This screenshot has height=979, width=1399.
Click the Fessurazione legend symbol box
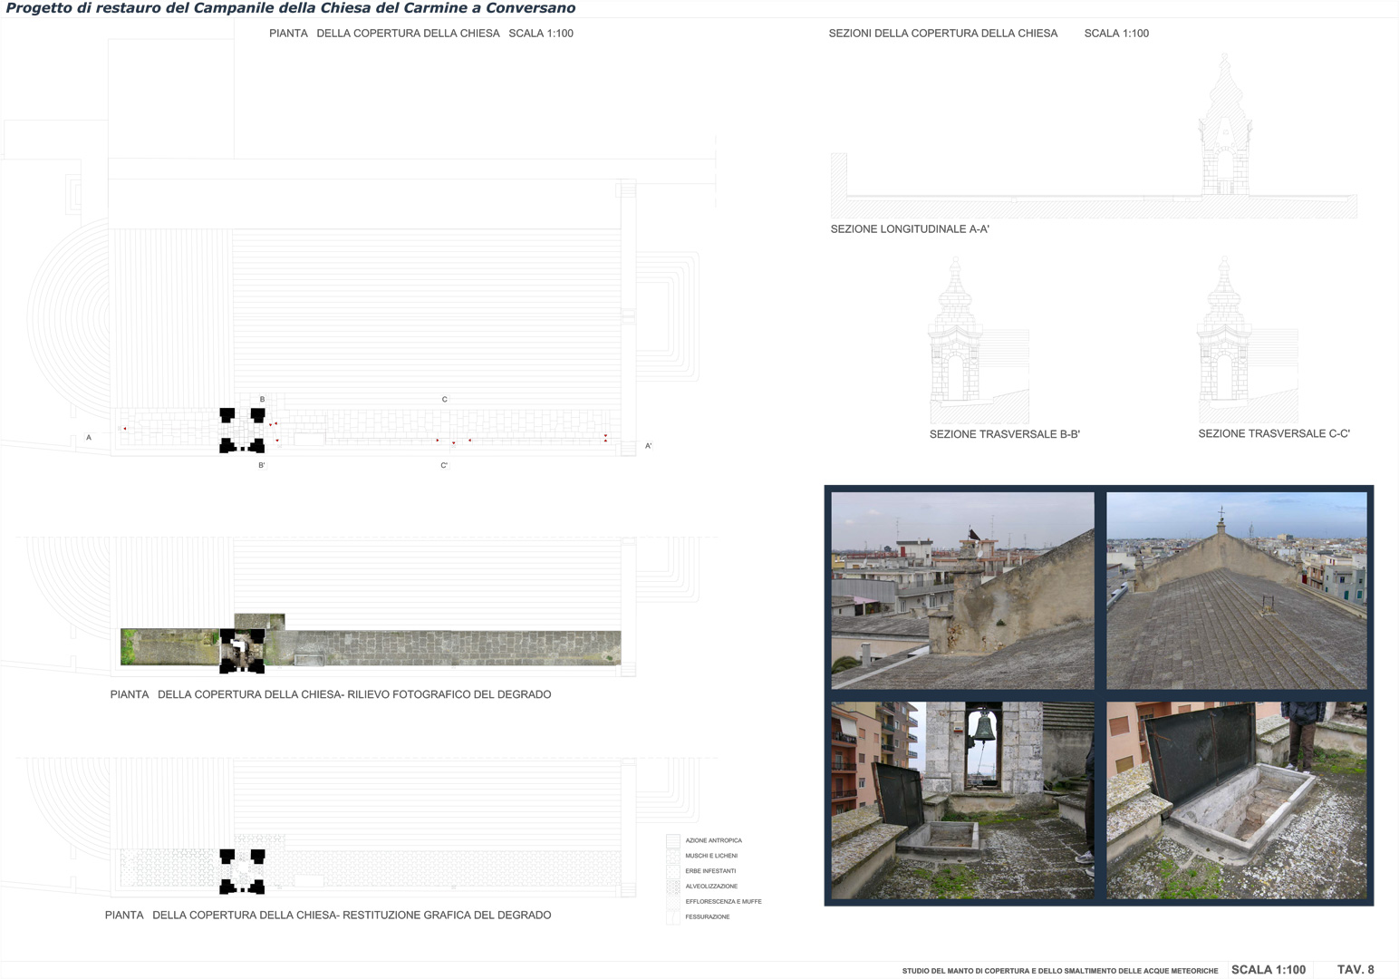672,918
